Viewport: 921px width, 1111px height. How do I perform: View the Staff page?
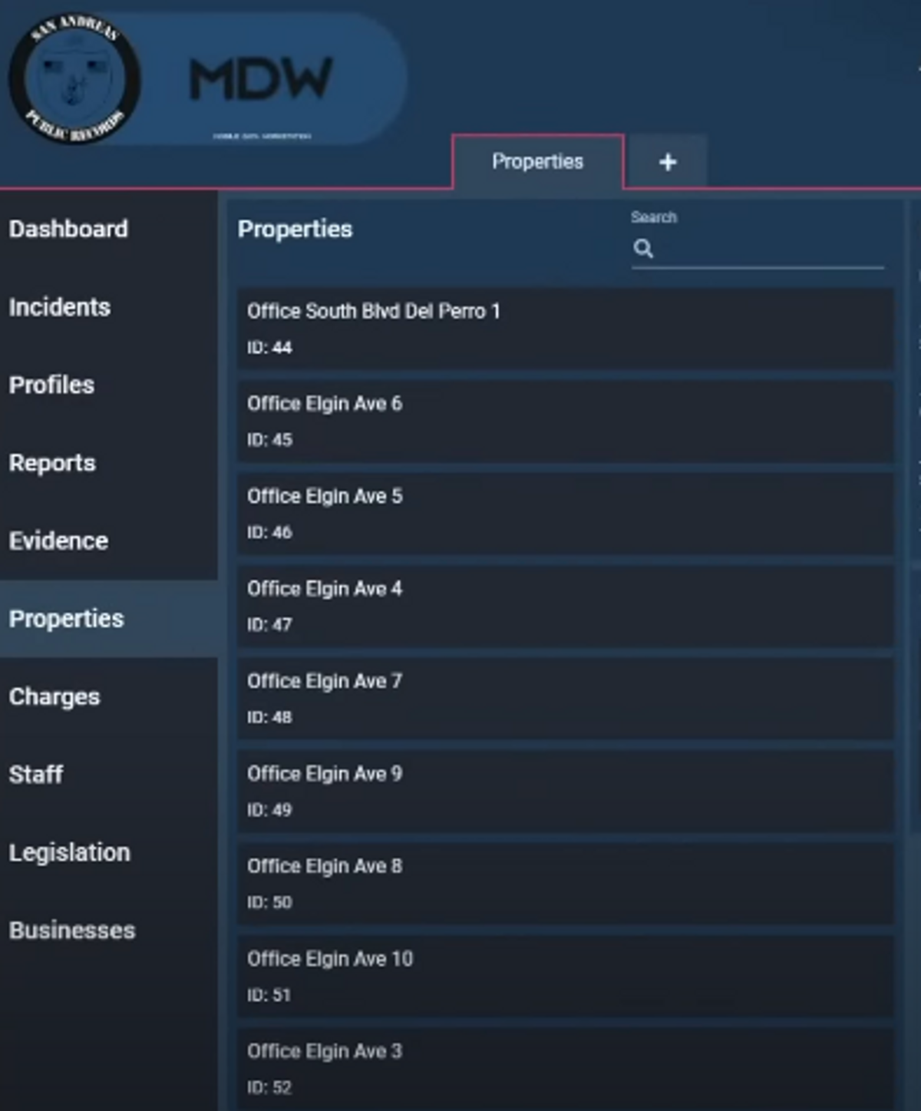[36, 774]
